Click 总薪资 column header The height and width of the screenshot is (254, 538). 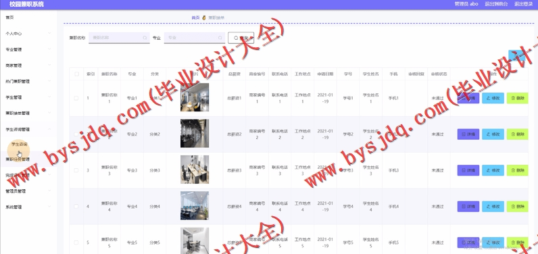click(235, 74)
